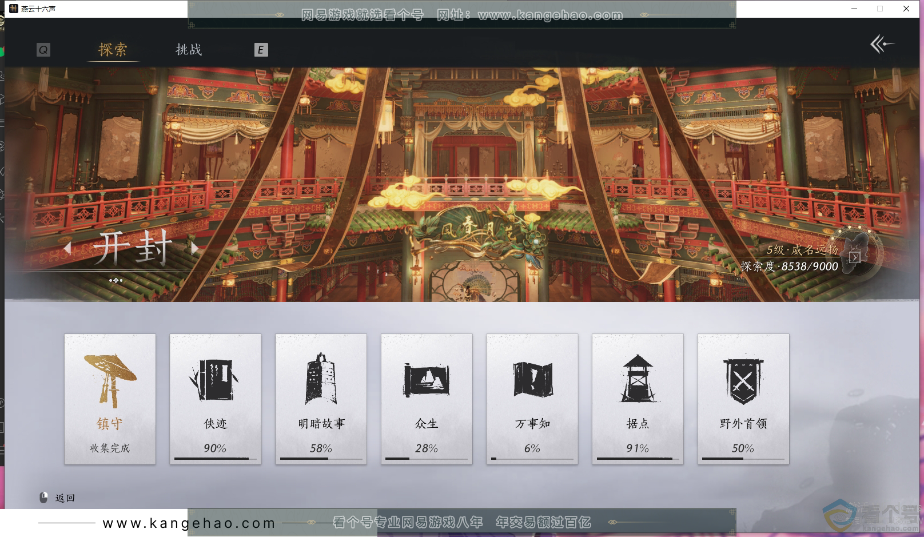924x537 pixels.
Task: Click the 据点 91% progress bar
Action: pos(638,459)
